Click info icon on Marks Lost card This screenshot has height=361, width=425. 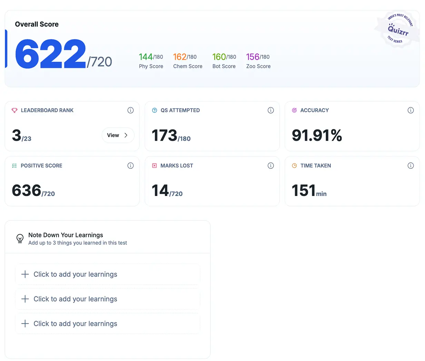click(270, 166)
